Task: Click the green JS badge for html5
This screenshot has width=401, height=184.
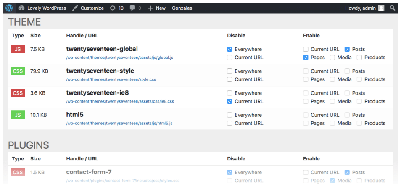Action: click(18, 115)
